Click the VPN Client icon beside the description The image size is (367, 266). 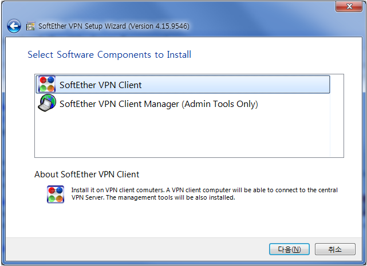[56, 194]
